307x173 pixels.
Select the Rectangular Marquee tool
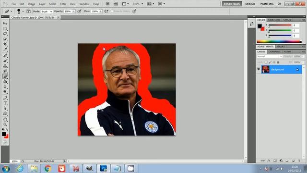5,29
